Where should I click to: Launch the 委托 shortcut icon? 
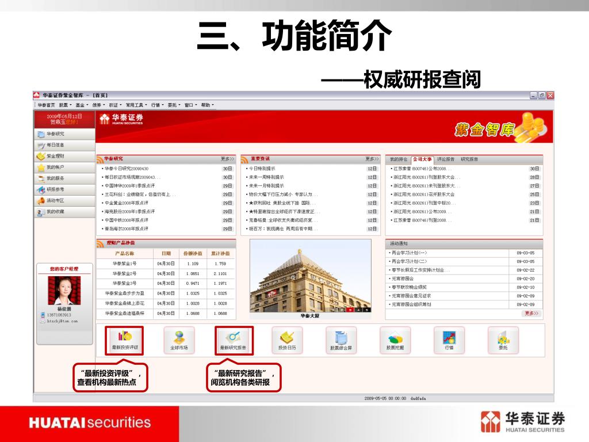click(503, 341)
